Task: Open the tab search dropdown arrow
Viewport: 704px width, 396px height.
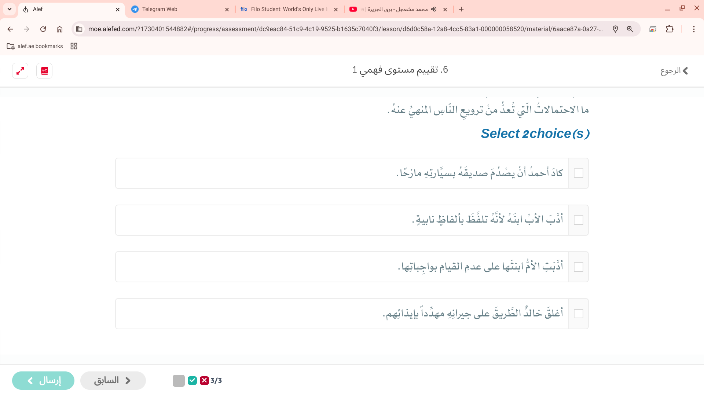Action: (10, 9)
